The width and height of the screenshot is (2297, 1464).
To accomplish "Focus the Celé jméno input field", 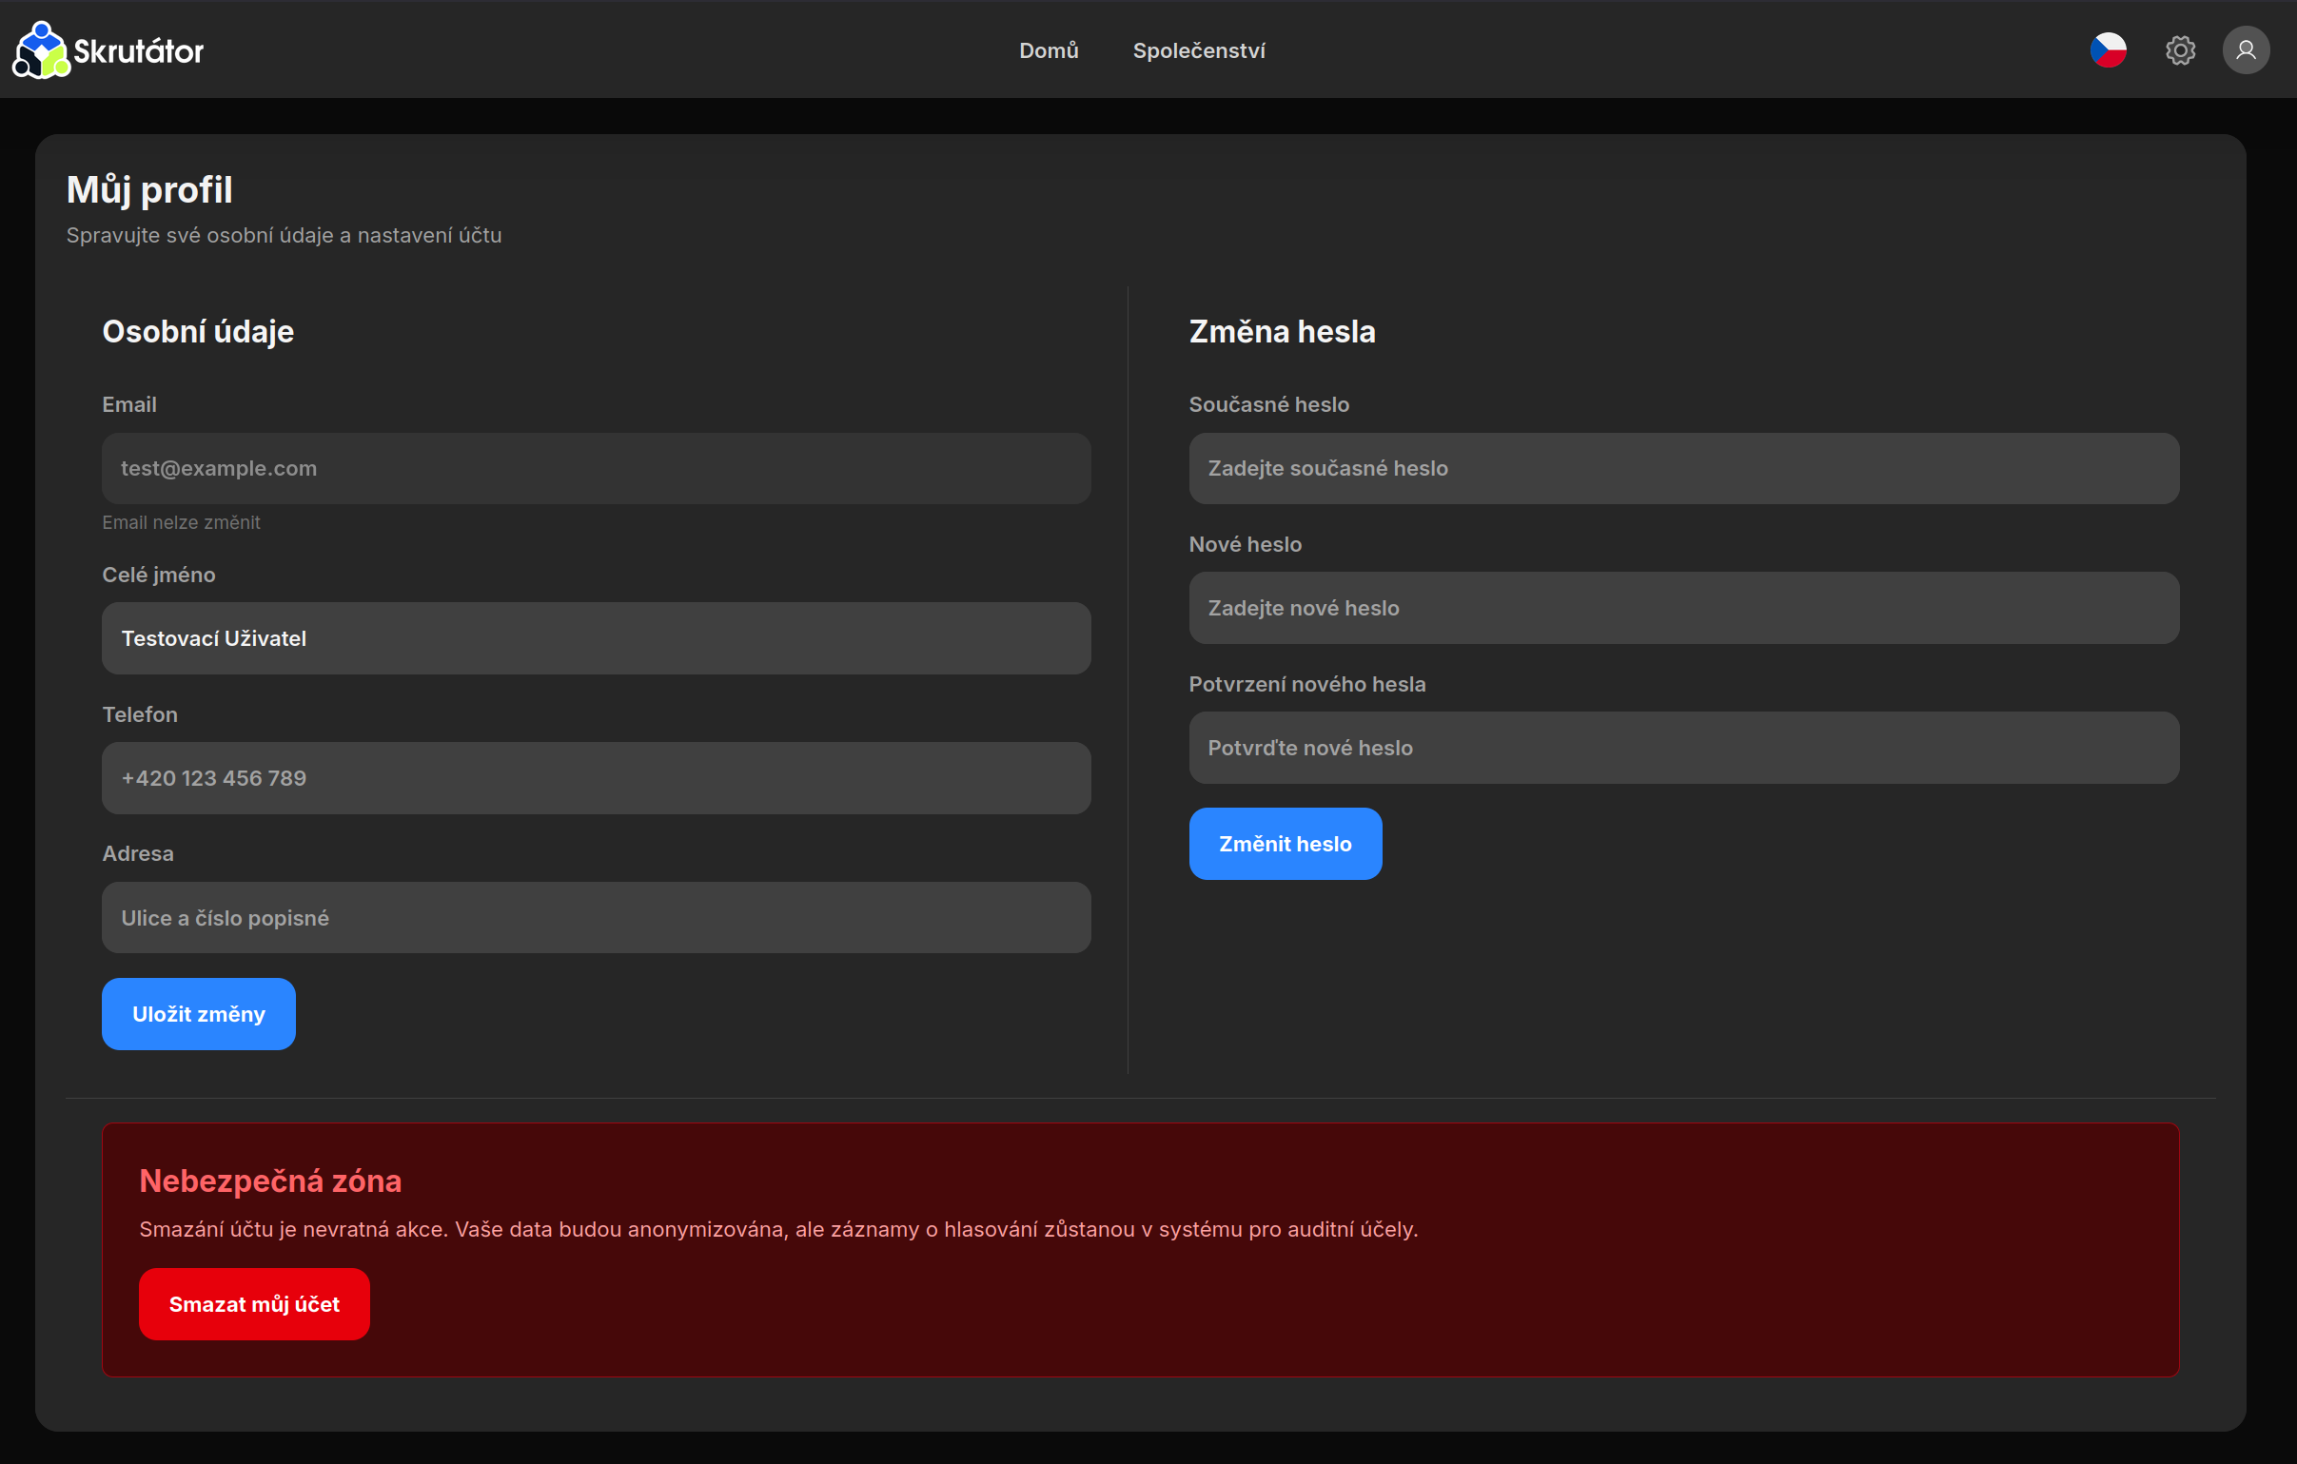I will coord(597,638).
